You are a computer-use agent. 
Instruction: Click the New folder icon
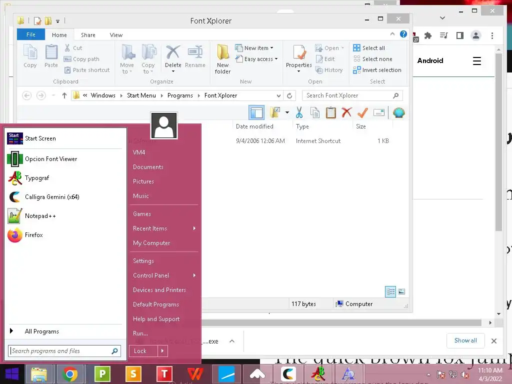click(x=222, y=52)
